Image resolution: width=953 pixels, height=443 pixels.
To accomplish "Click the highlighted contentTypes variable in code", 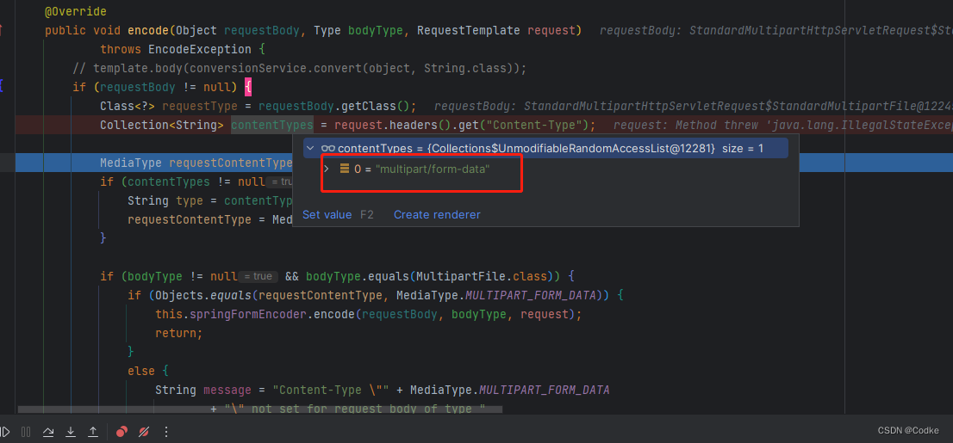I will click(x=272, y=125).
